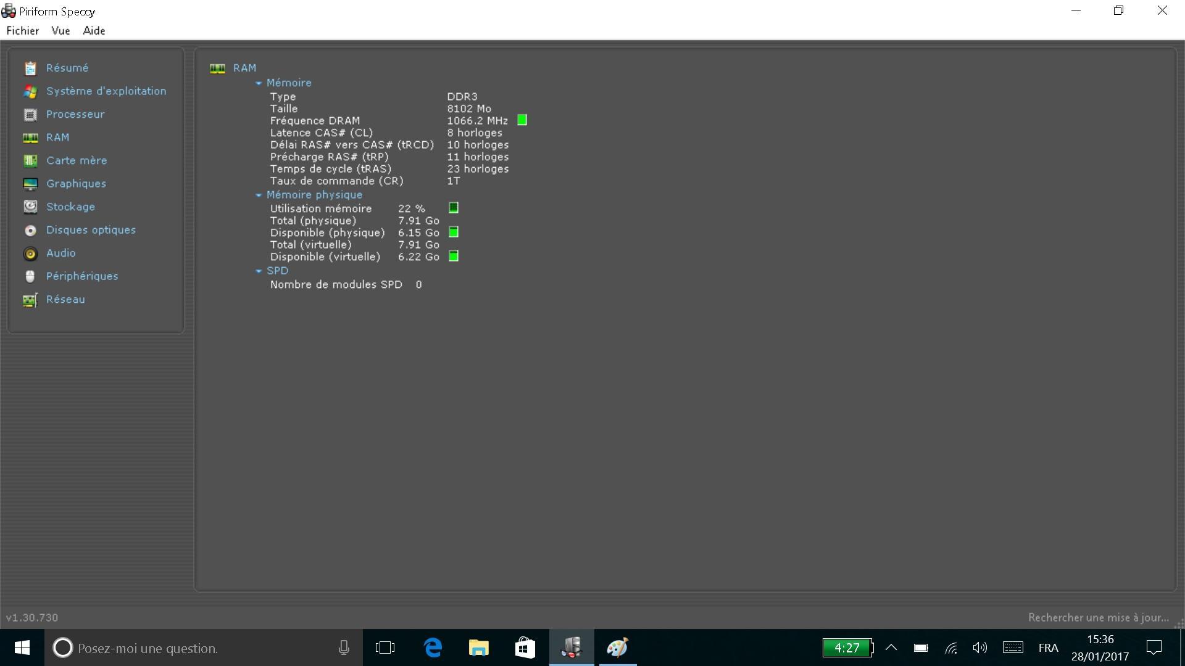Viewport: 1185px width, 666px height.
Task: Click Rechercher une mise à jour link
Action: click(x=1098, y=617)
